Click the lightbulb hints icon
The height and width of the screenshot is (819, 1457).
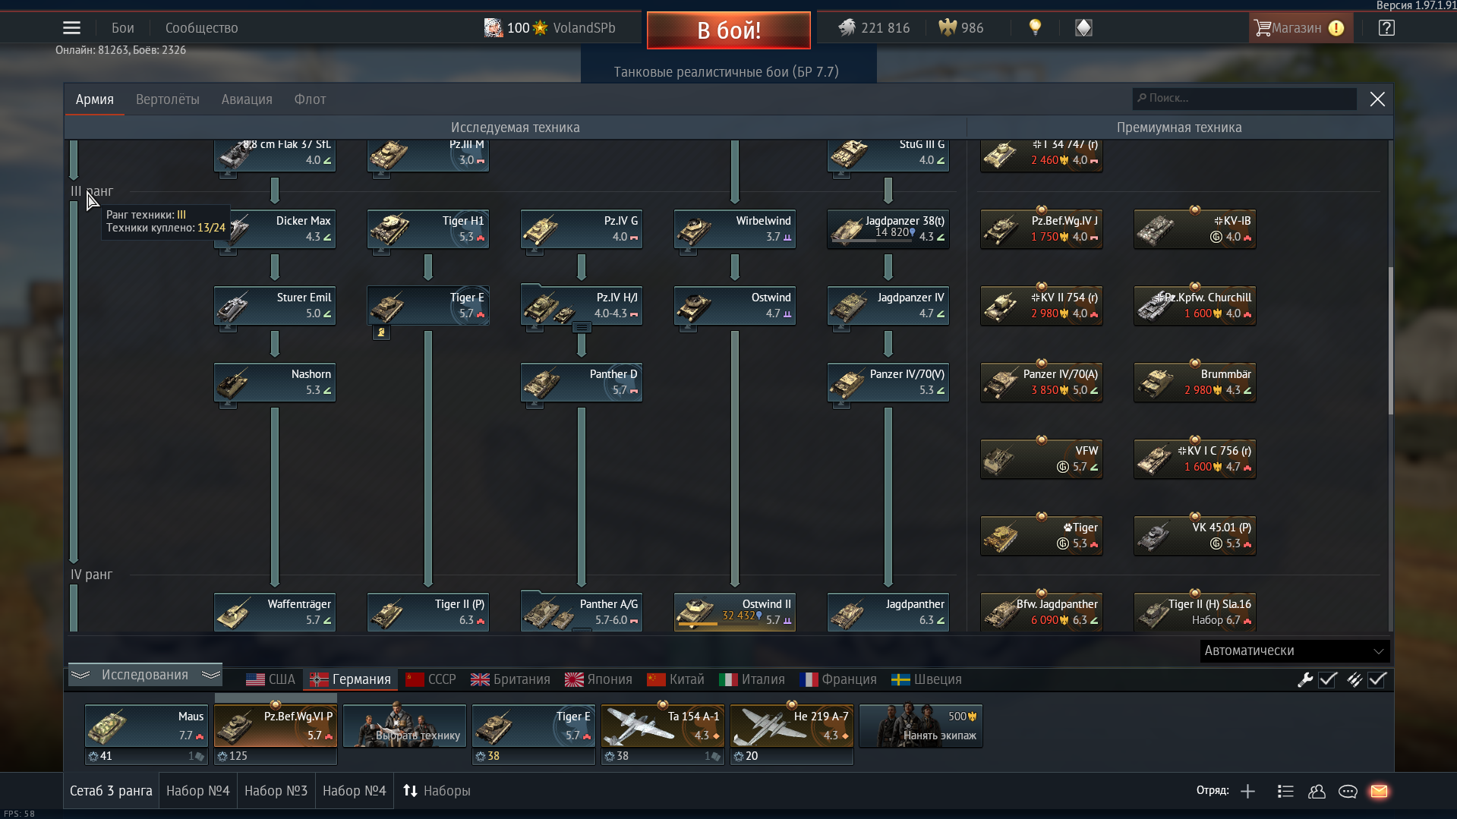point(1035,27)
